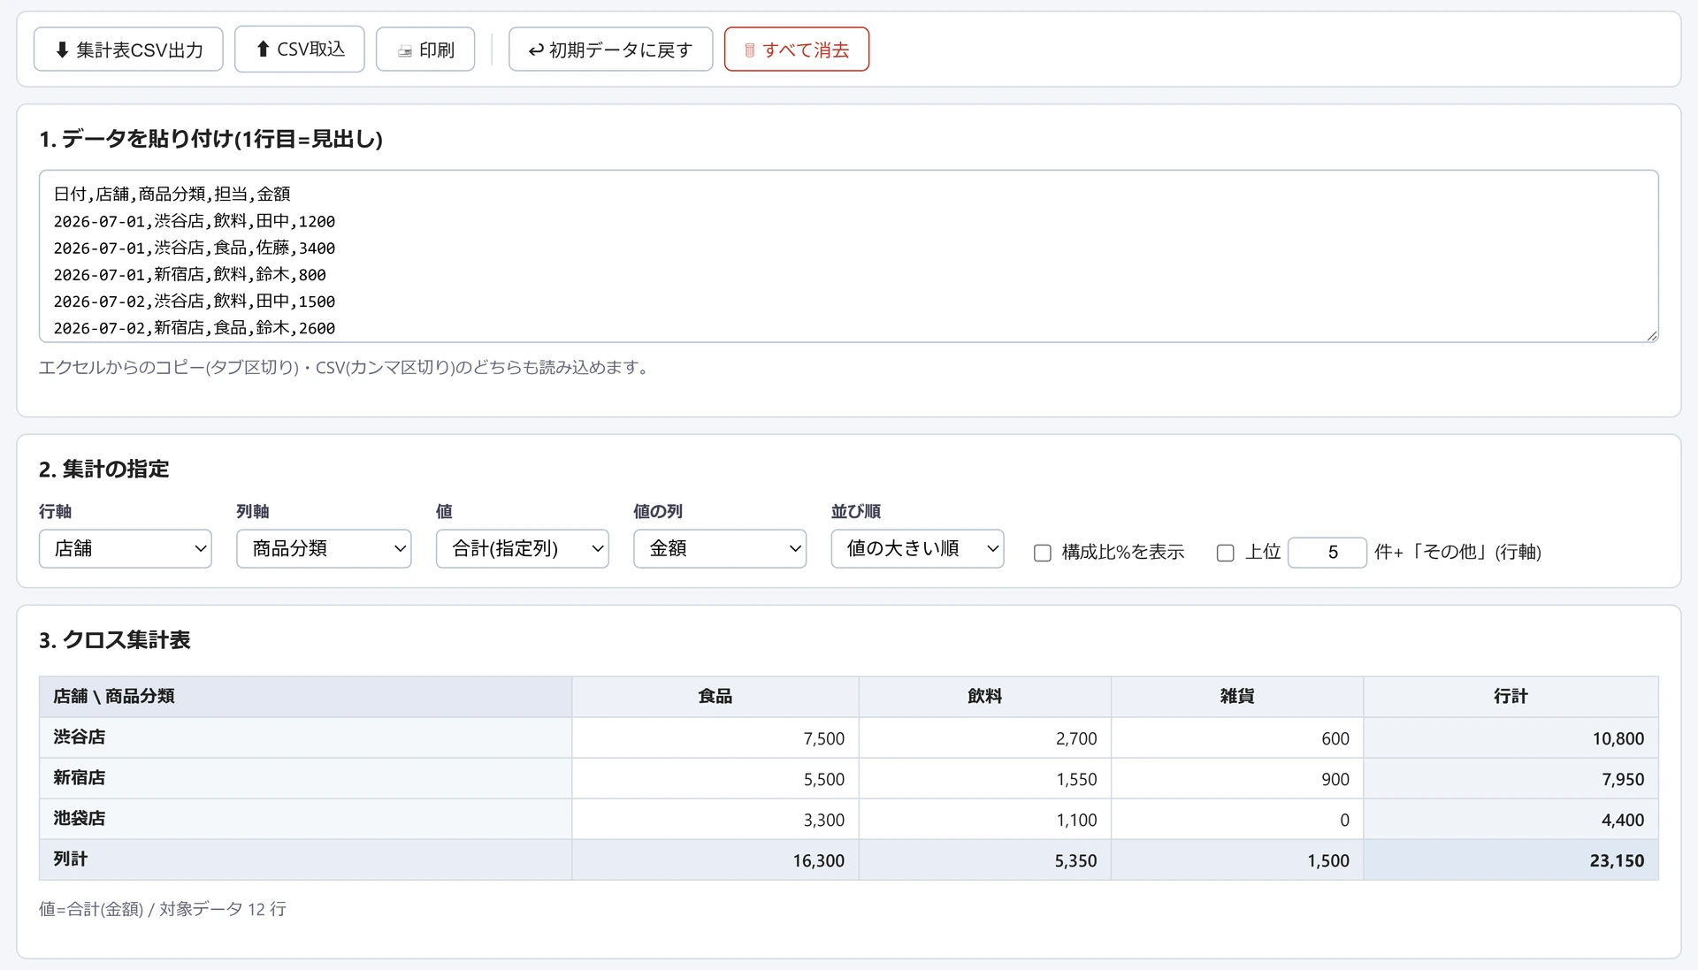Click the CSV取込 upload button
This screenshot has width=1698, height=970.
299,50
